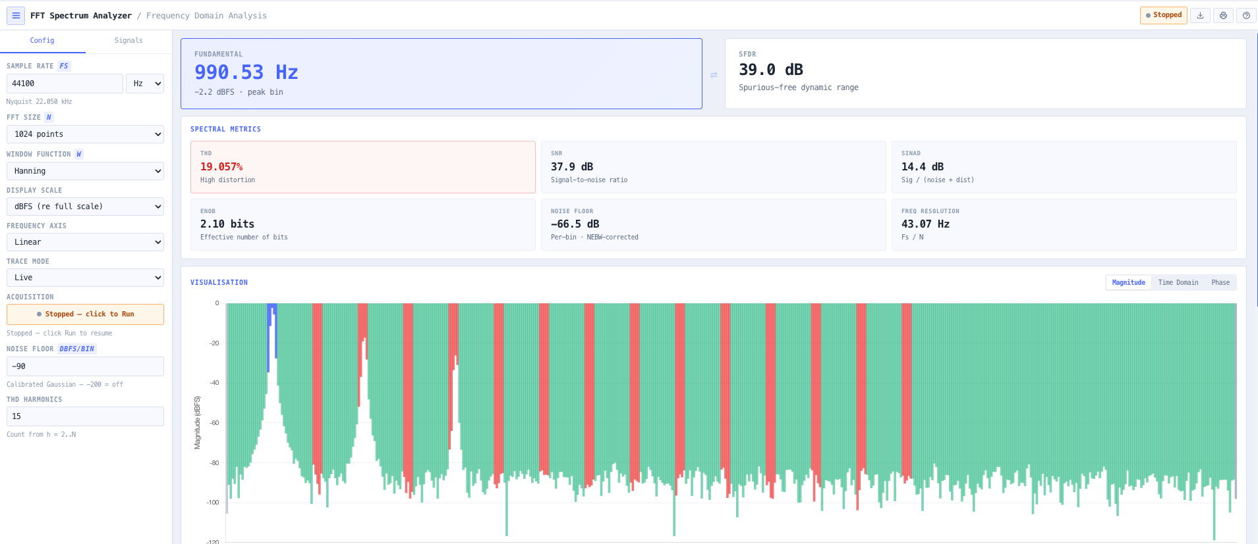Click 'Effective number of bits' description
The image size is (1258, 544).
[x=244, y=237]
